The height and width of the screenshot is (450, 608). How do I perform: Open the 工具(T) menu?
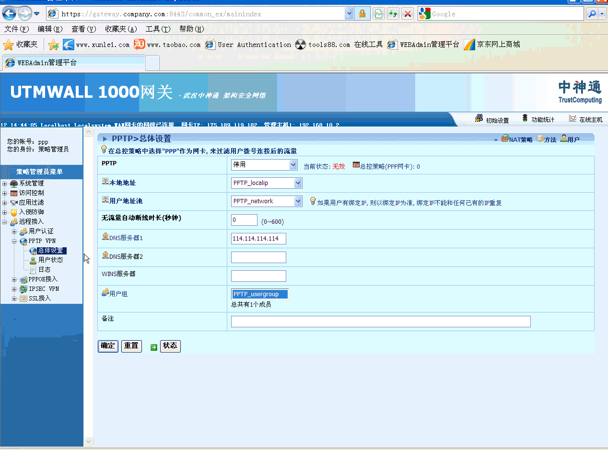tap(158, 29)
